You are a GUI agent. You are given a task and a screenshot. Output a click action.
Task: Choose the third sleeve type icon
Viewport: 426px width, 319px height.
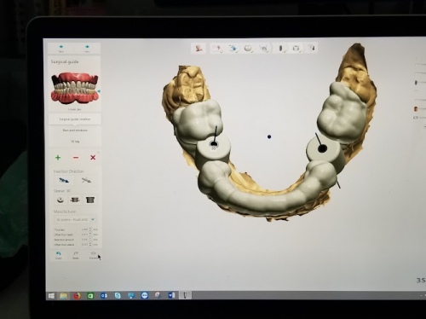pyautogui.click(x=90, y=200)
